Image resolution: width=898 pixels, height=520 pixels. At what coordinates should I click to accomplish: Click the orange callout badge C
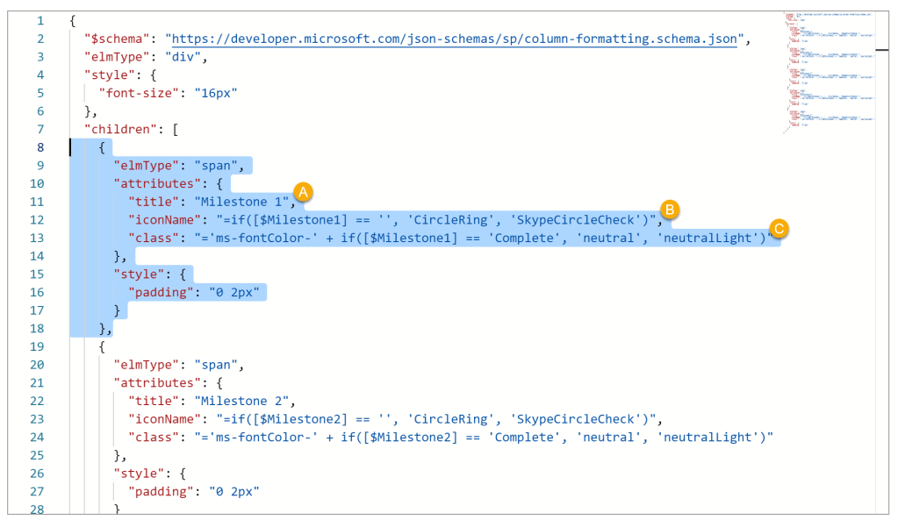(x=778, y=229)
